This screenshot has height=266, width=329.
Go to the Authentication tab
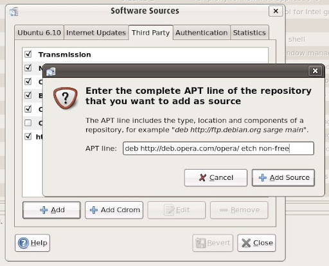(x=202, y=33)
